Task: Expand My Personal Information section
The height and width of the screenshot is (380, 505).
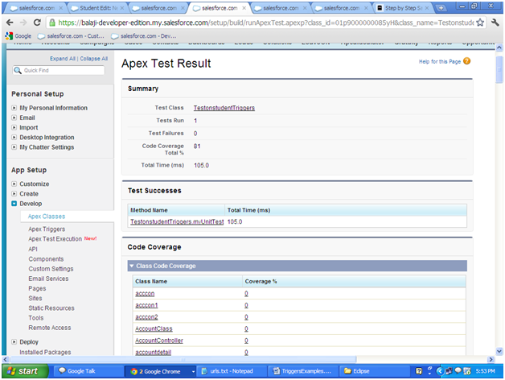Action: [14, 108]
